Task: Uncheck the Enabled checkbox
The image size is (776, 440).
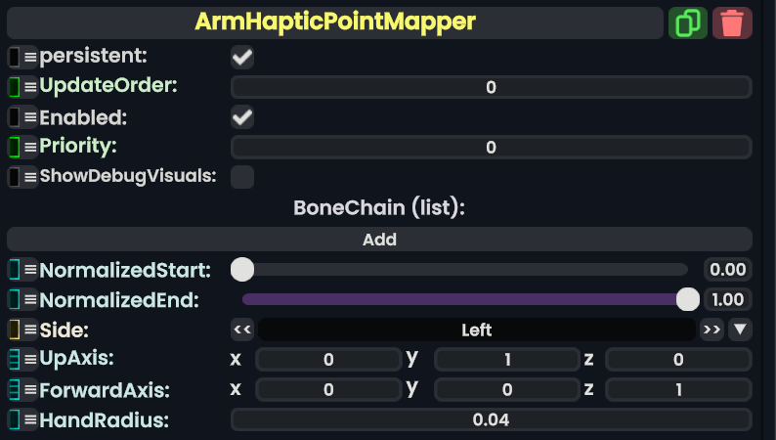Action: coord(242,117)
